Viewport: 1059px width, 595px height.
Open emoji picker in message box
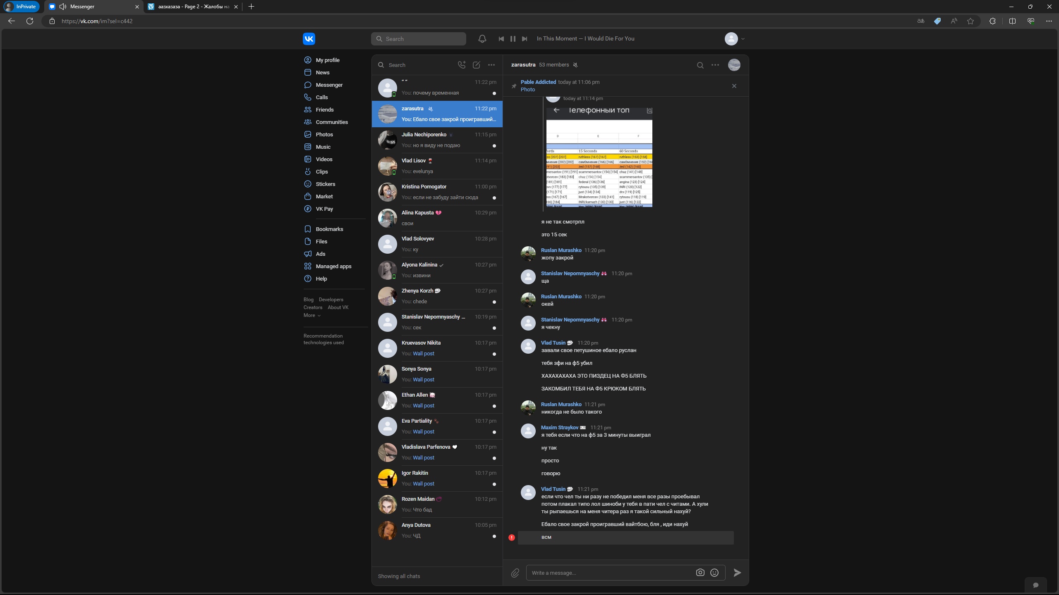click(x=714, y=572)
